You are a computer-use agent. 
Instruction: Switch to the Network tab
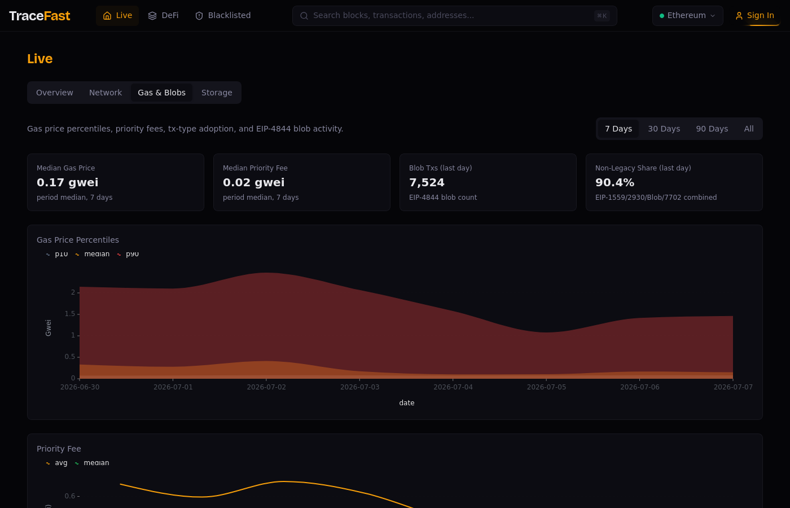coord(106,93)
